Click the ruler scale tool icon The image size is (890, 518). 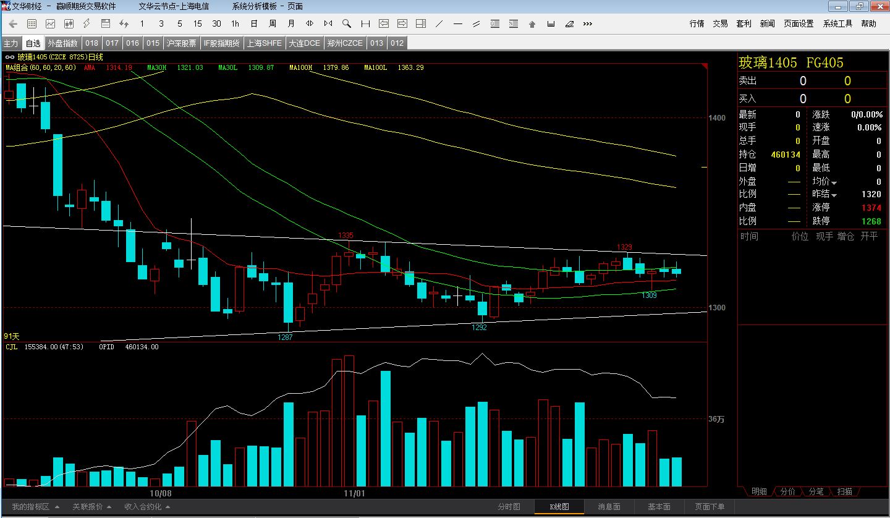pos(551,23)
